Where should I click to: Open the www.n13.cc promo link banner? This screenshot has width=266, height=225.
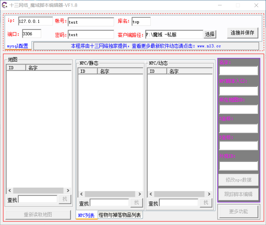click(146, 46)
